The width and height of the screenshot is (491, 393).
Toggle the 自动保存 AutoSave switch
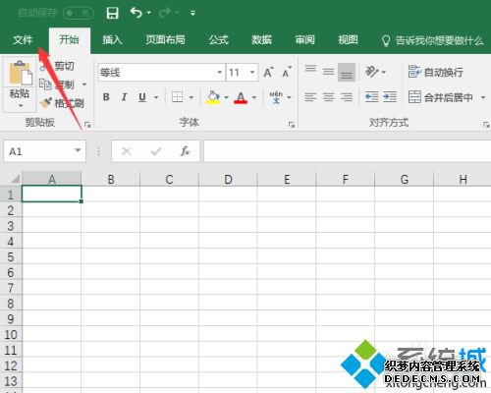coord(79,13)
